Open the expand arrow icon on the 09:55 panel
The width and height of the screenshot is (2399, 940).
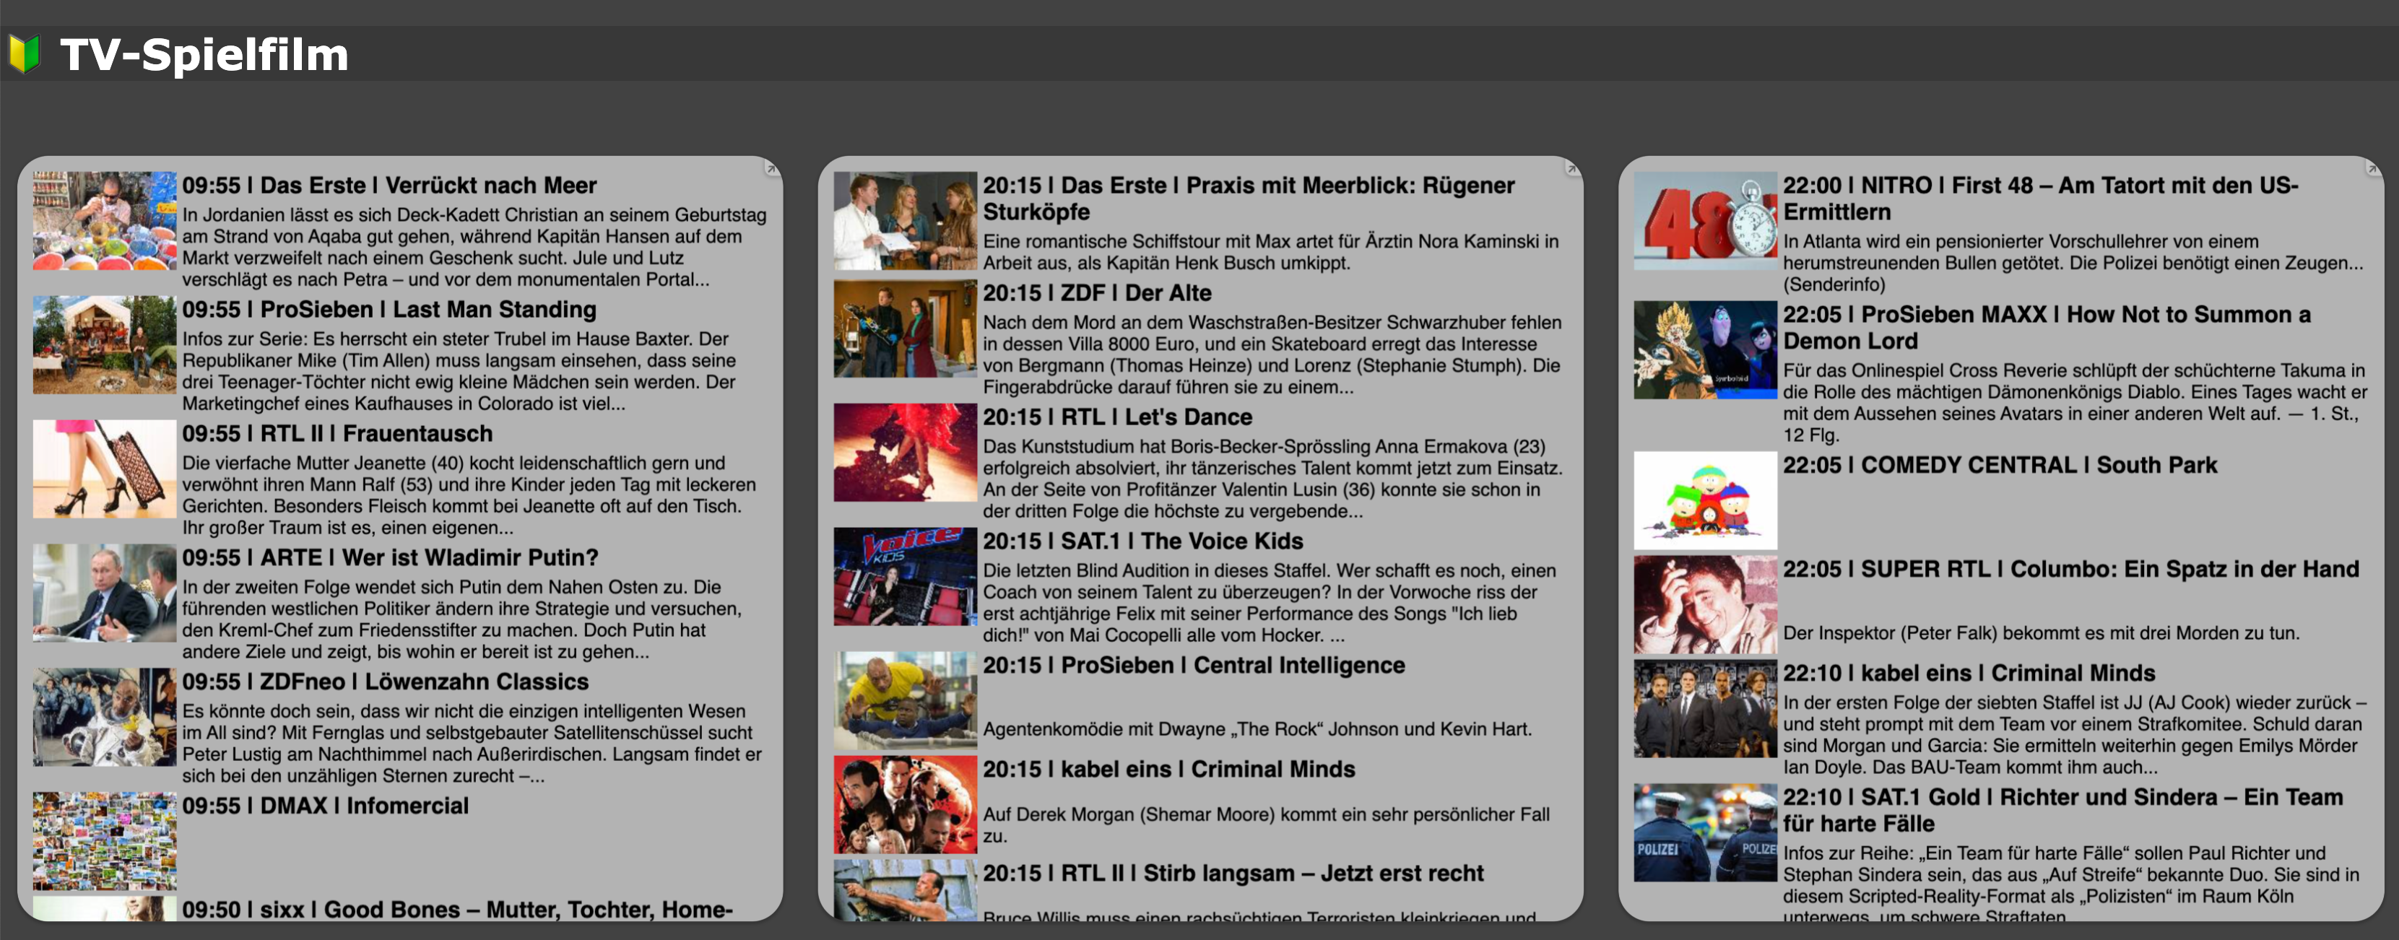(x=771, y=168)
